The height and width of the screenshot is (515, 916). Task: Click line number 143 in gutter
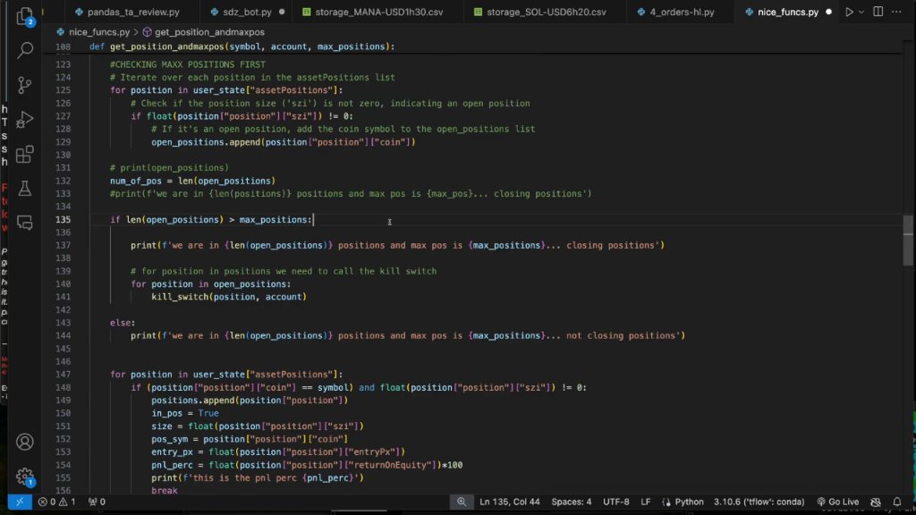point(63,323)
